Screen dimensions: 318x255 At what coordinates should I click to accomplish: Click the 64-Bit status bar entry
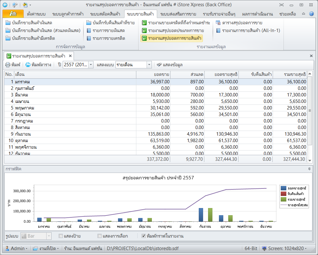click(x=251, y=248)
